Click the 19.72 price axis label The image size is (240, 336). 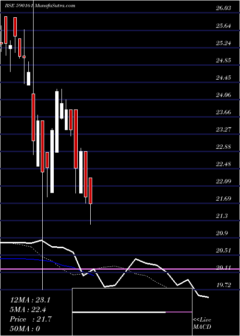(x=224, y=285)
